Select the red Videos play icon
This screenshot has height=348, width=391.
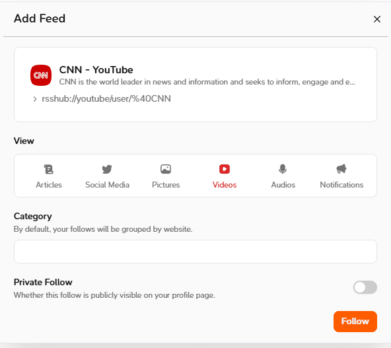click(x=225, y=169)
